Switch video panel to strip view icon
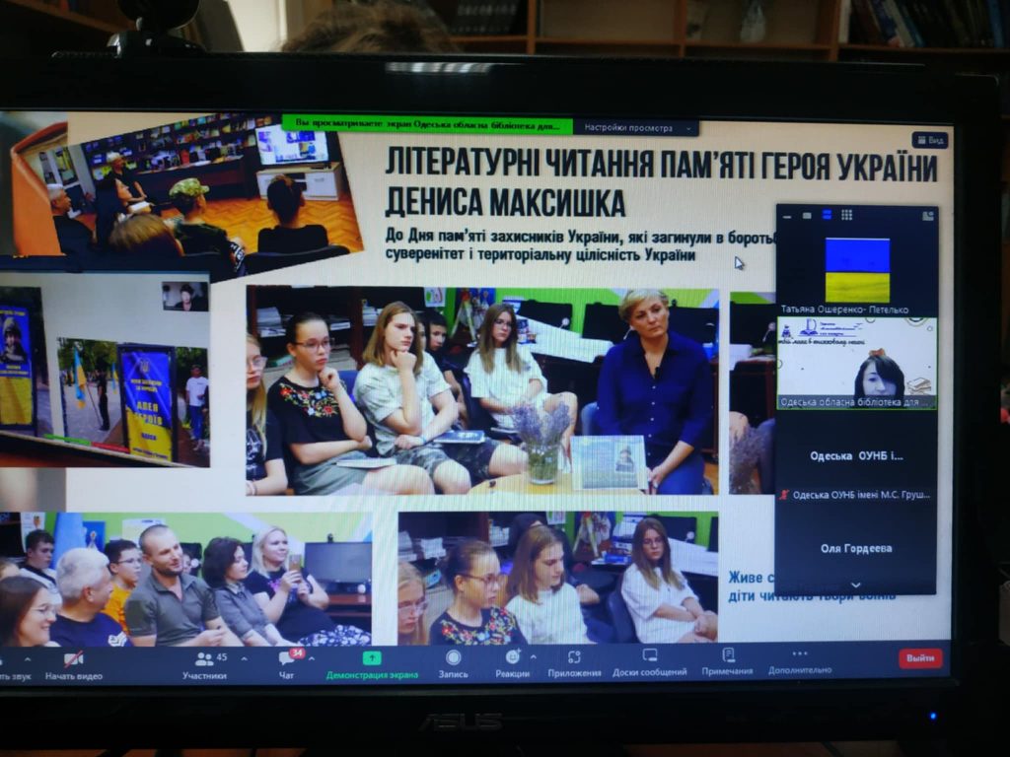The height and width of the screenshot is (757, 1010). tap(827, 215)
